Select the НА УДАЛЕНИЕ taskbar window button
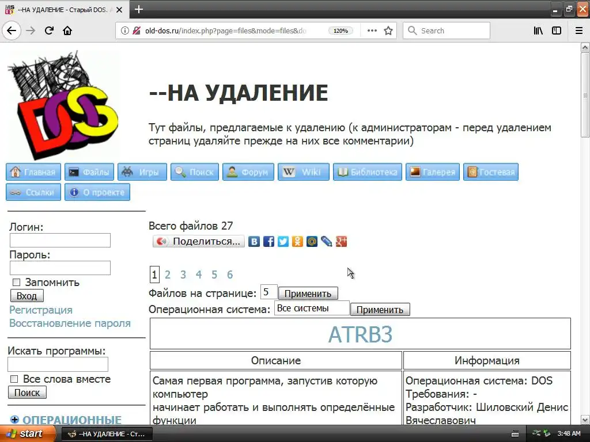Viewport: 590px width, 442px height. coord(107,434)
